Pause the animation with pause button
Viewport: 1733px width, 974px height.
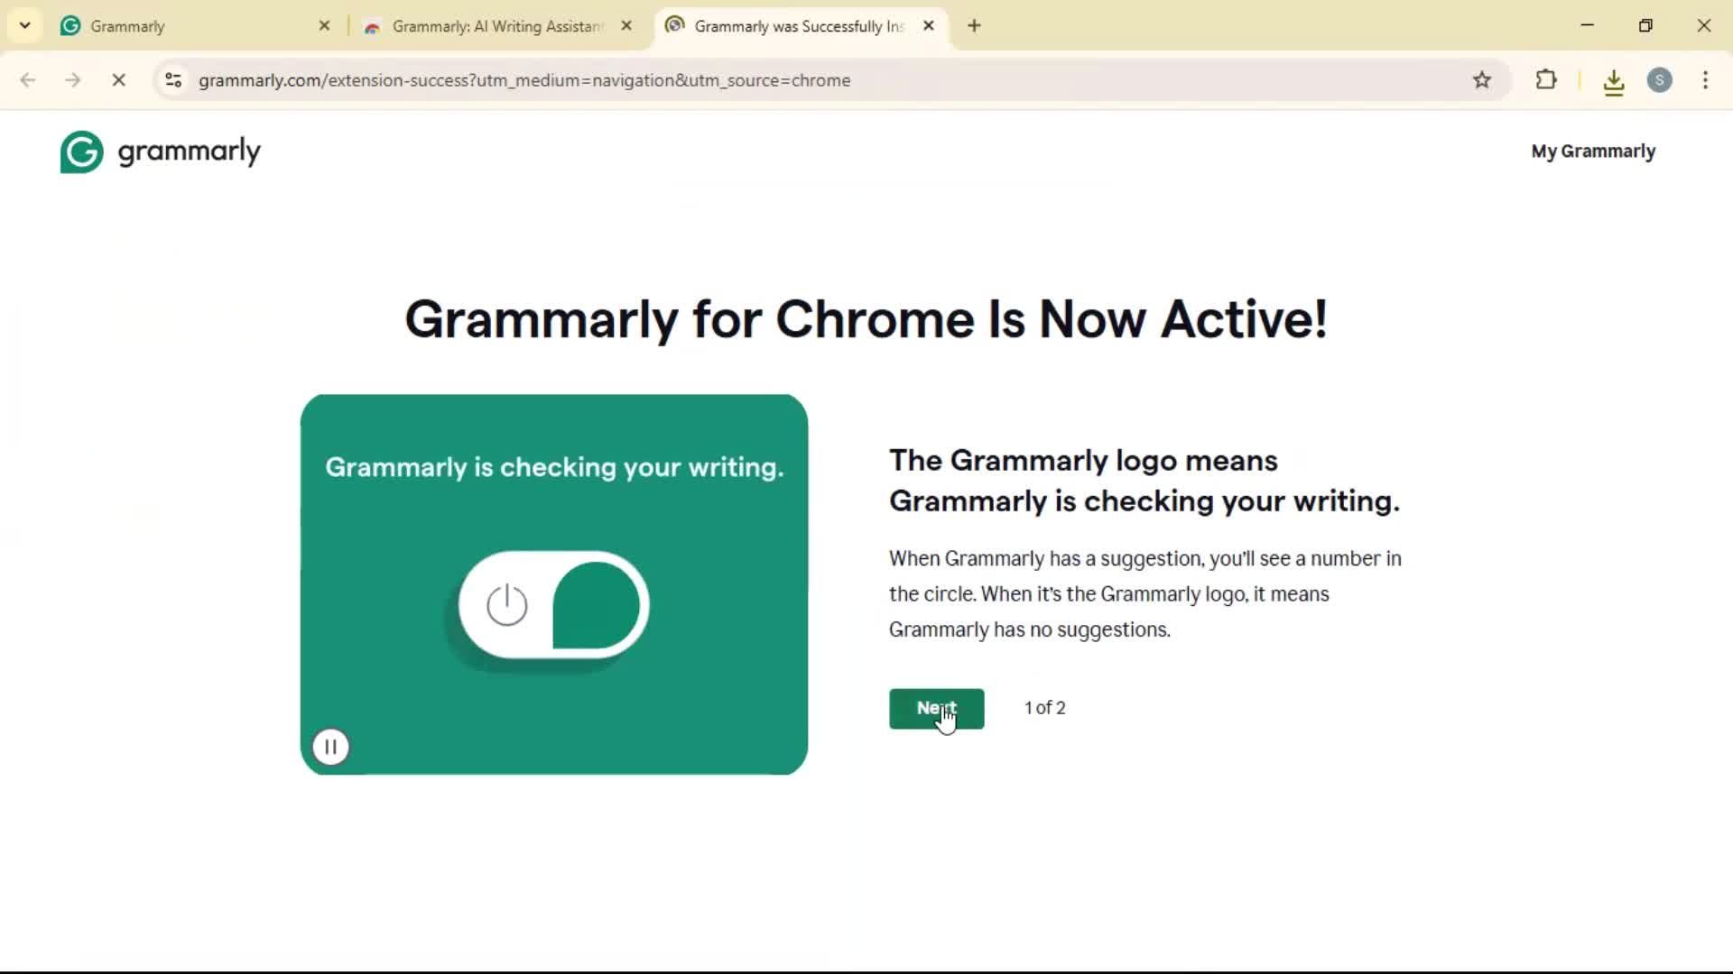coord(331,747)
